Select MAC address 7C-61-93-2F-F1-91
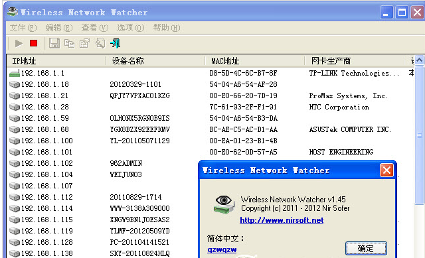This screenshot has height=258, width=425. click(243, 107)
